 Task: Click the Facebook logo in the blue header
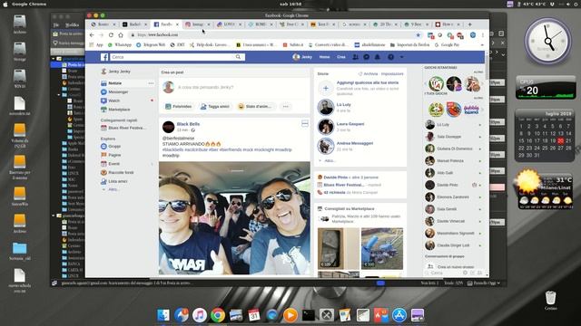[x=104, y=57]
